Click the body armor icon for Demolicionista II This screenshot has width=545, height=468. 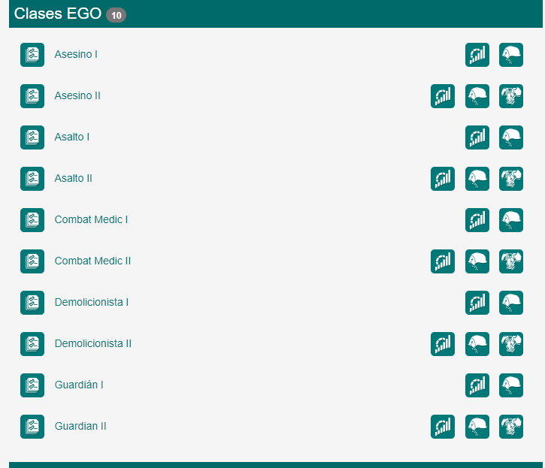tap(511, 344)
